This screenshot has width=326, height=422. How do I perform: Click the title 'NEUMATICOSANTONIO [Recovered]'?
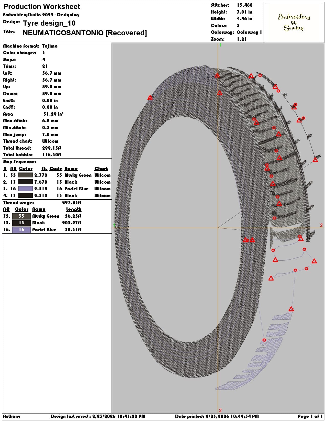pos(85,33)
